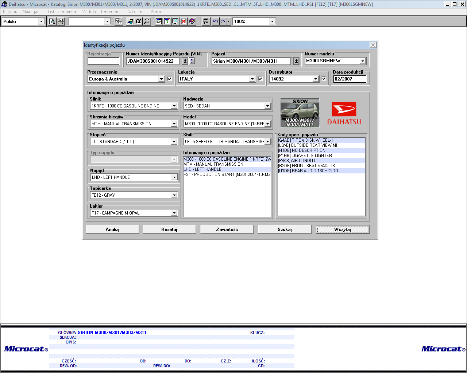Image resolution: width=467 pixels, height=373 pixels.
Task: Click the Rejestracja input field
Action: (x=104, y=61)
